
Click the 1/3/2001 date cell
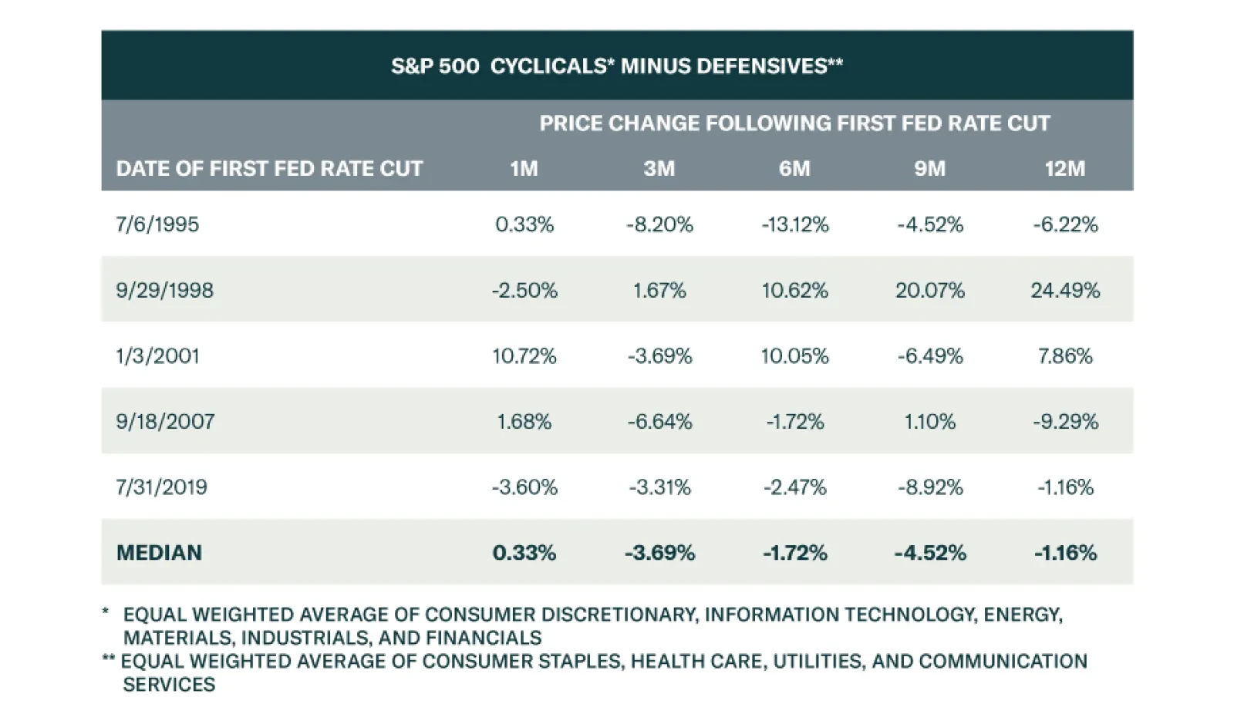click(157, 356)
